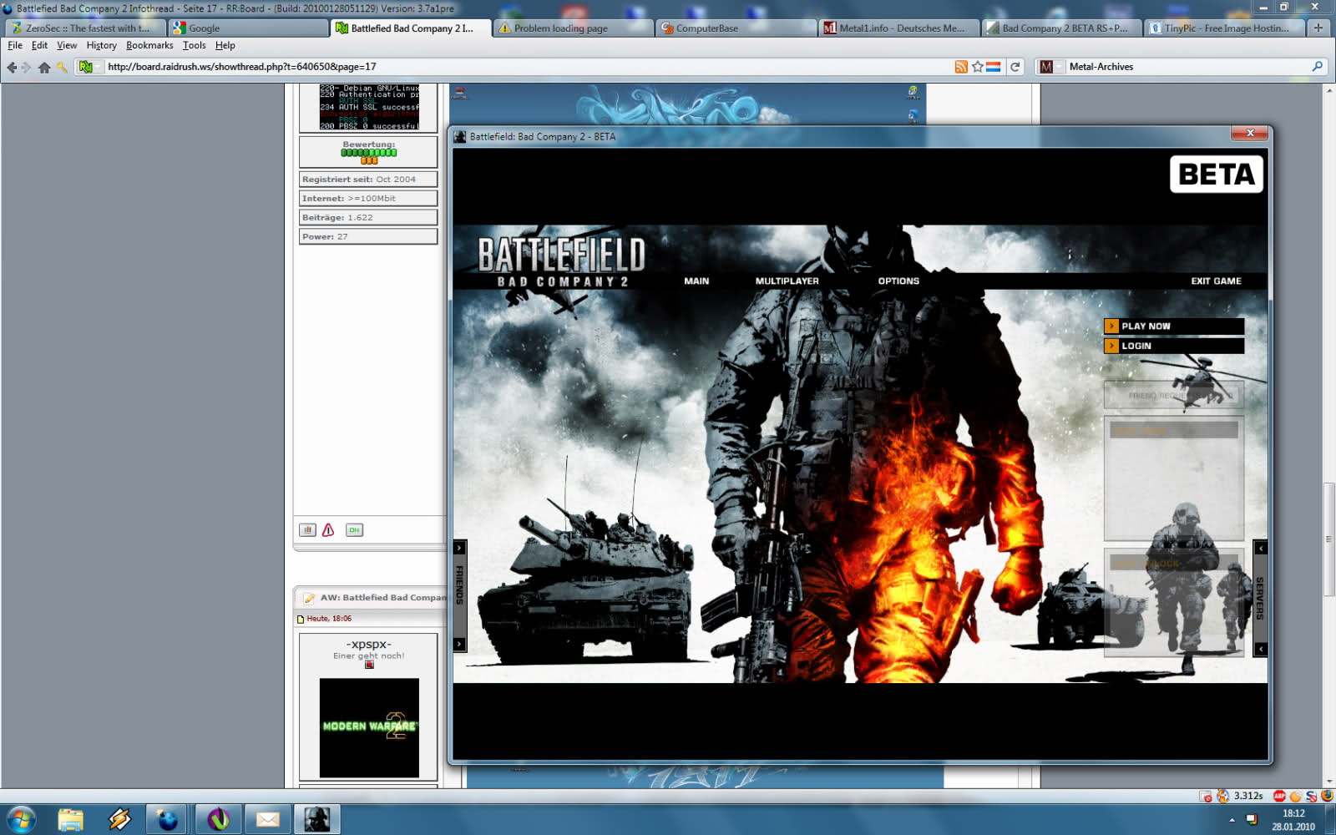Select MULTIPLAYER in Battlefield menu
The height and width of the screenshot is (835, 1336).
pyautogui.click(x=787, y=281)
